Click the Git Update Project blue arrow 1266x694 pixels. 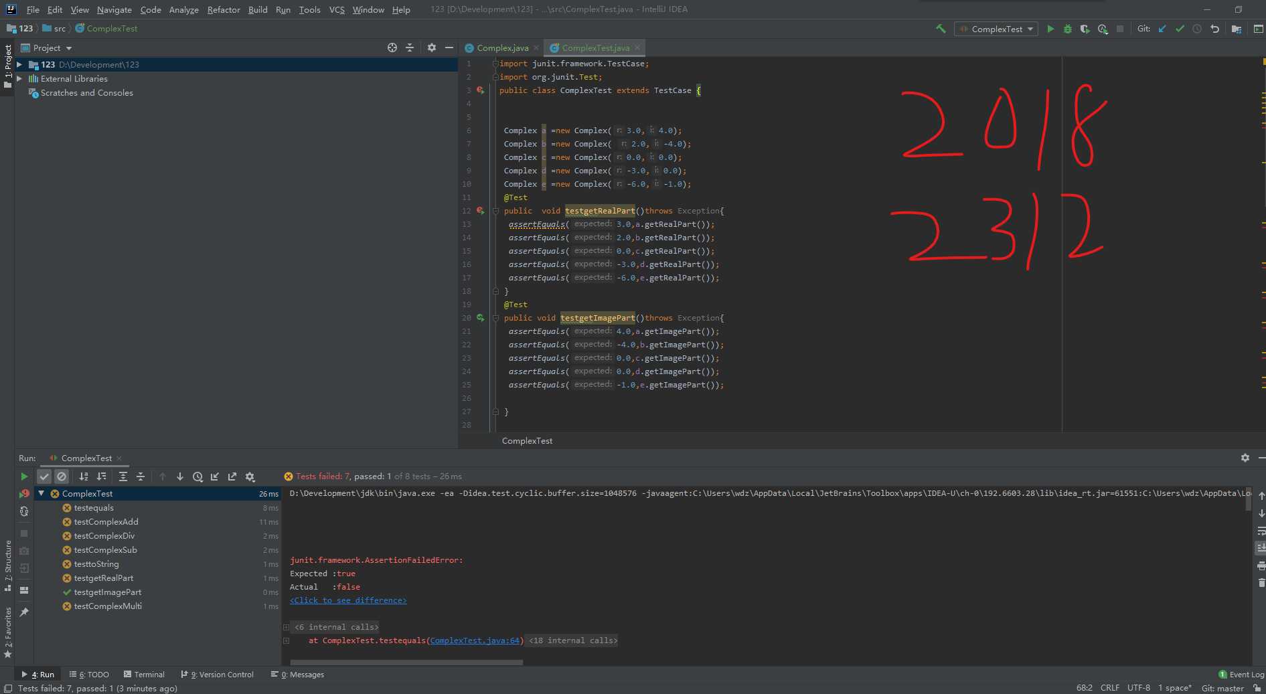tap(1162, 29)
